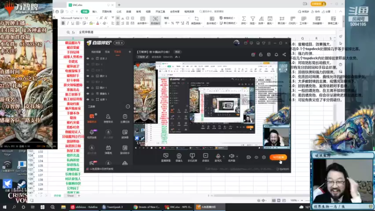
Task: Edit the game category with the pencil icon
Action: click(x=147, y=57)
